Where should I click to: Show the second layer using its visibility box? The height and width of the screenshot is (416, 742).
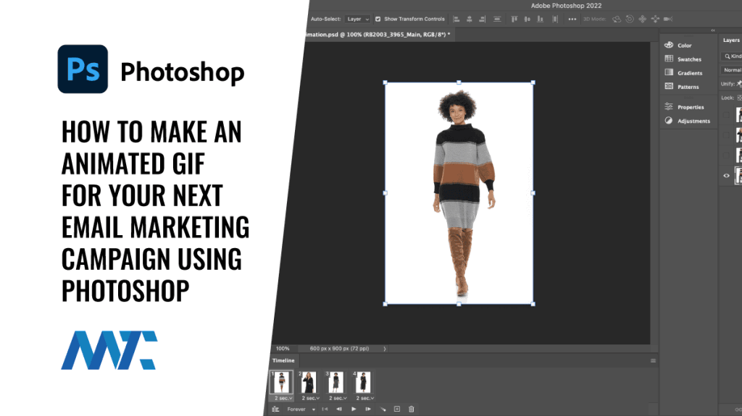(x=726, y=135)
